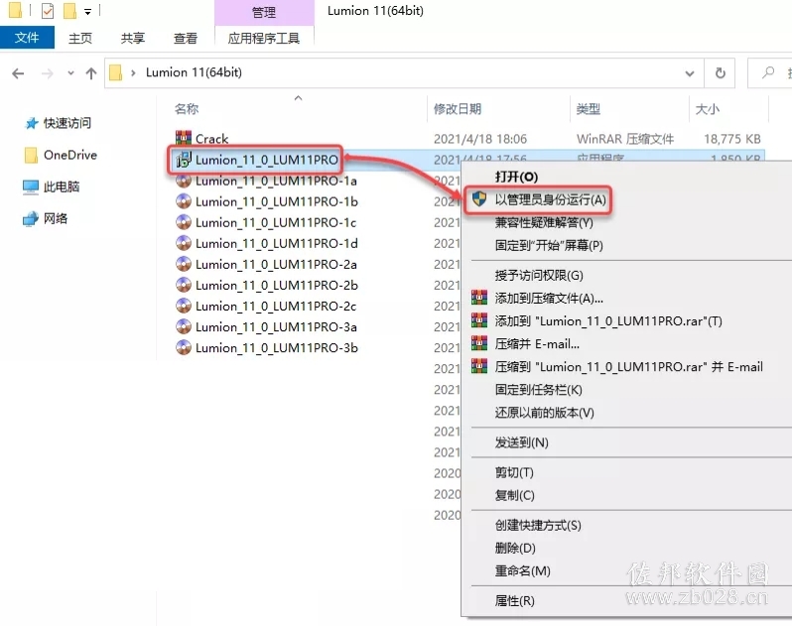Image resolution: width=792 pixels, height=626 pixels.
Task: Click the refresh button beside address bar
Action: point(721,73)
